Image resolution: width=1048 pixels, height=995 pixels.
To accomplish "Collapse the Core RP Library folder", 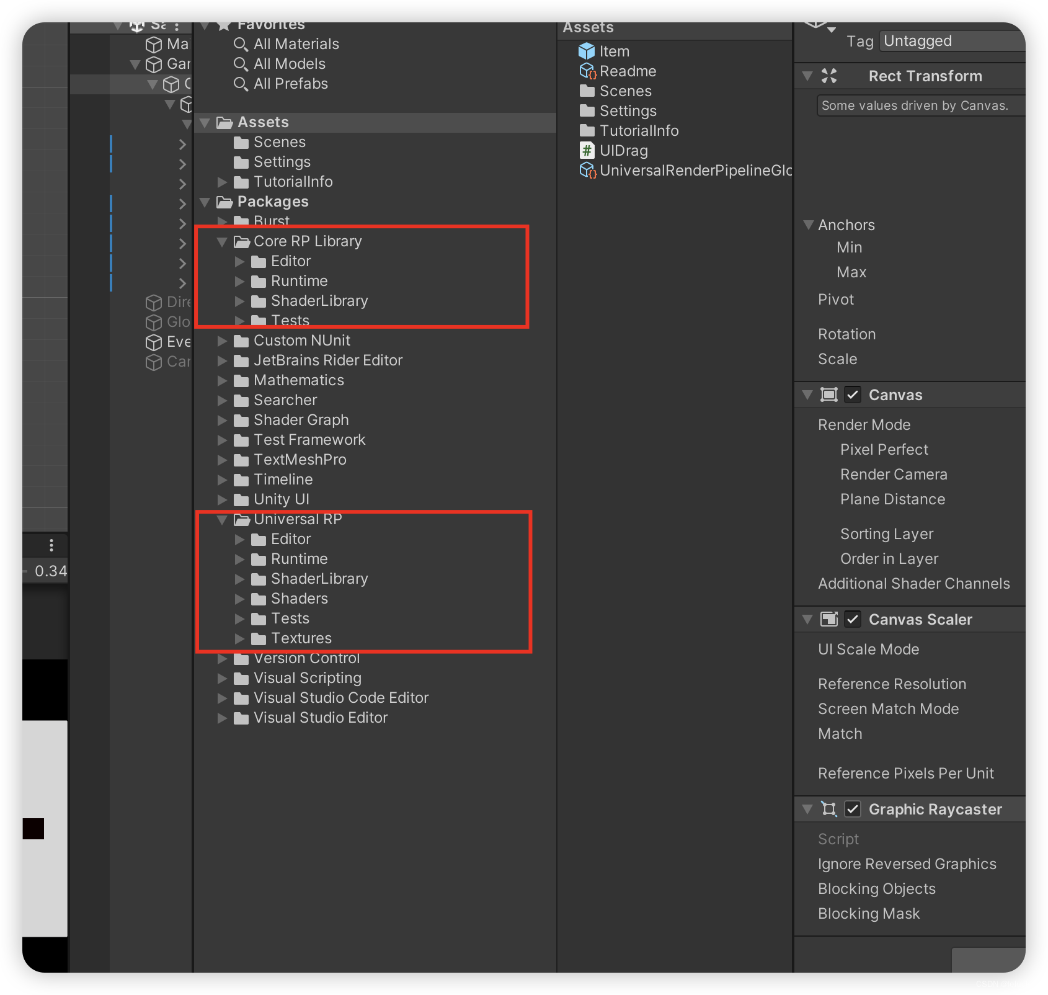I will click(223, 241).
